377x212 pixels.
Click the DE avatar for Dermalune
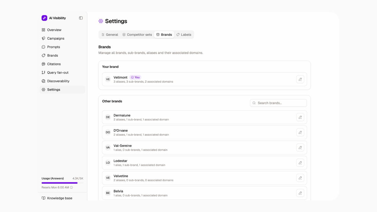(108, 117)
